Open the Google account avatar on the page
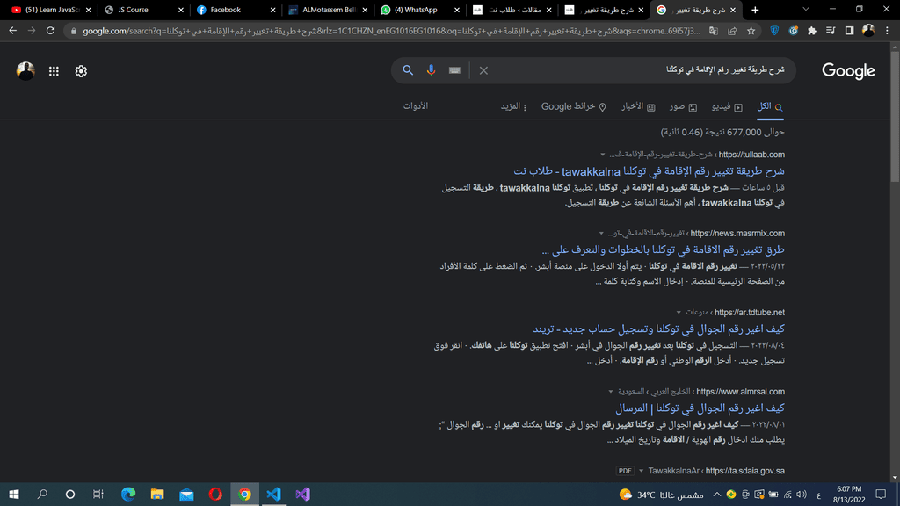This screenshot has width=900, height=506. click(25, 71)
